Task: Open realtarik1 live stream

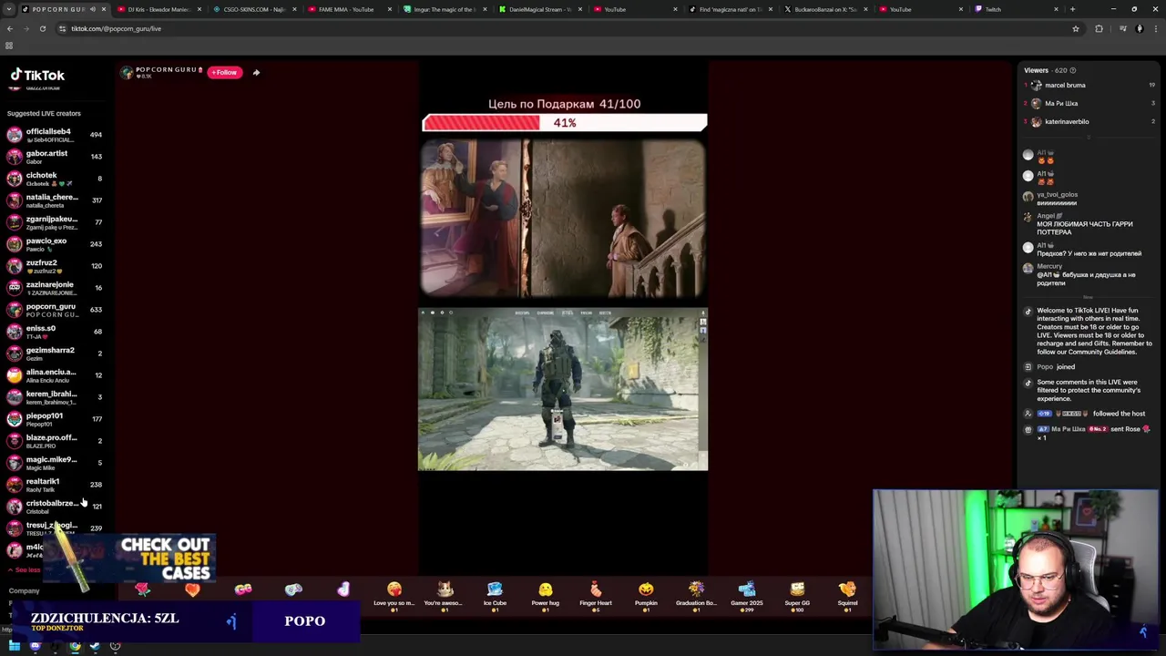Action: tap(56, 485)
